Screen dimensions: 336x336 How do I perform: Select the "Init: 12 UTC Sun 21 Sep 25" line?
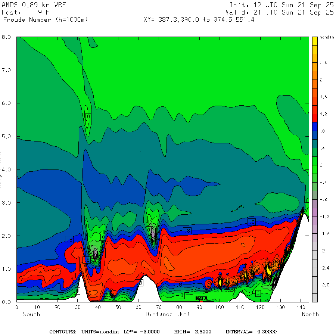click(281, 5)
